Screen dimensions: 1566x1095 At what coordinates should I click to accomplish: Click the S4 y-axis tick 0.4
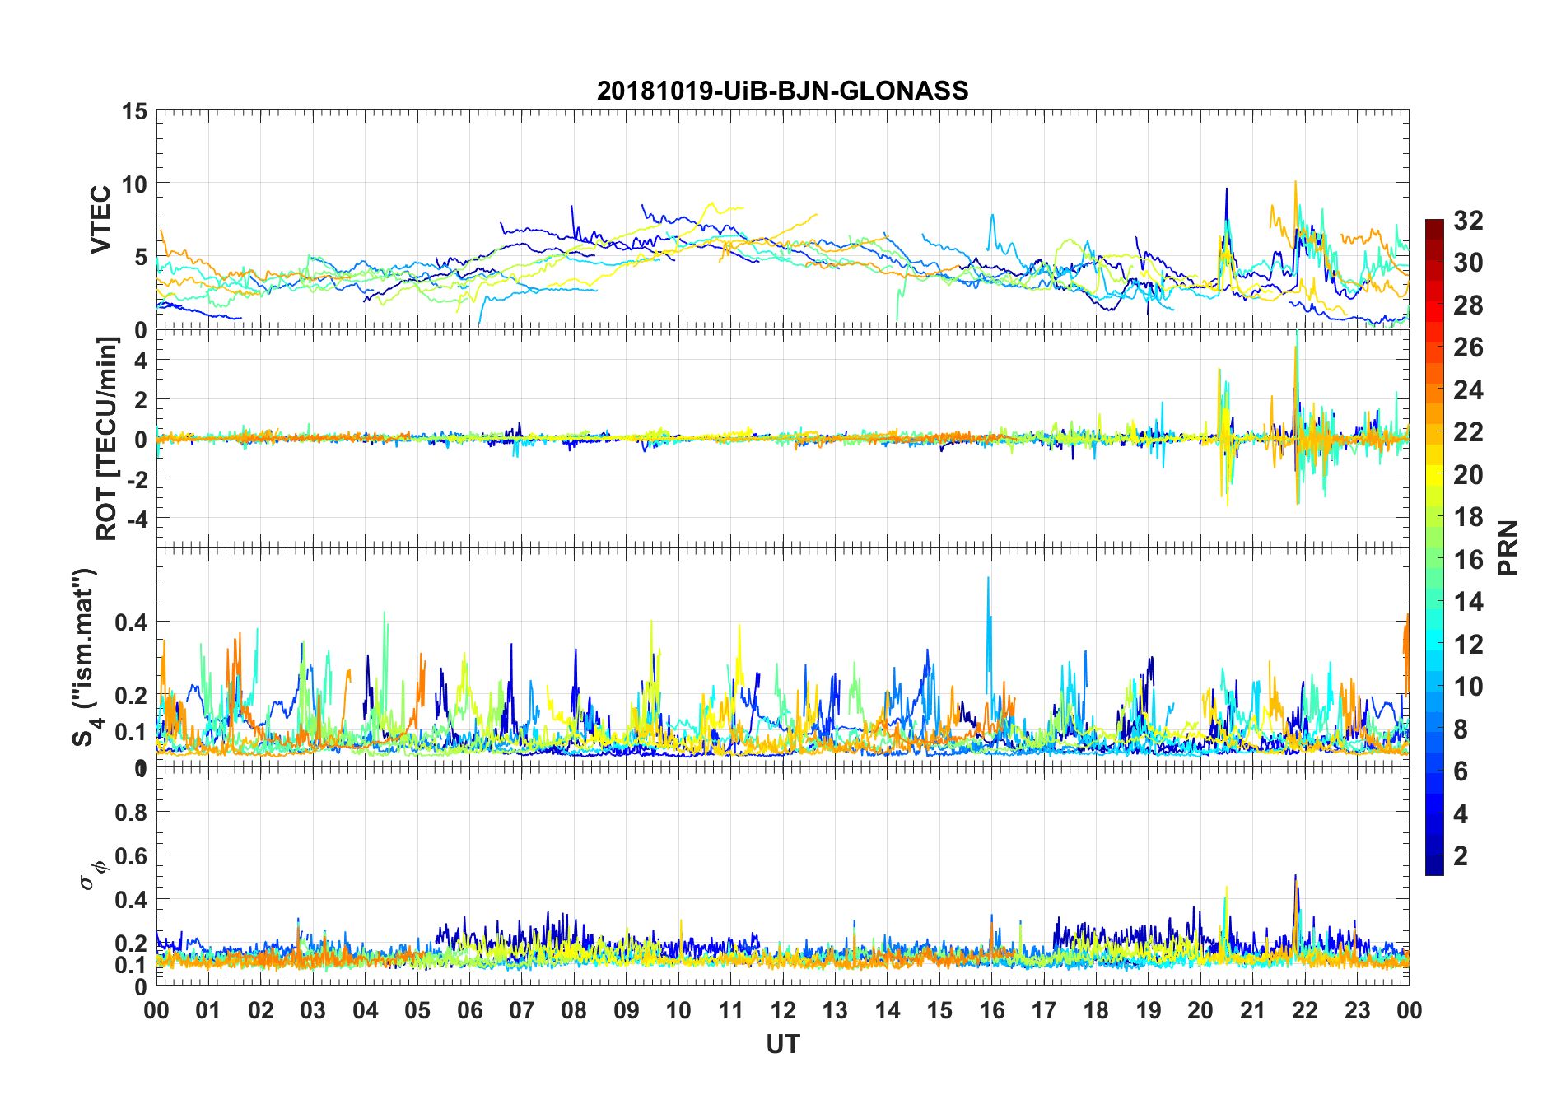point(131,622)
